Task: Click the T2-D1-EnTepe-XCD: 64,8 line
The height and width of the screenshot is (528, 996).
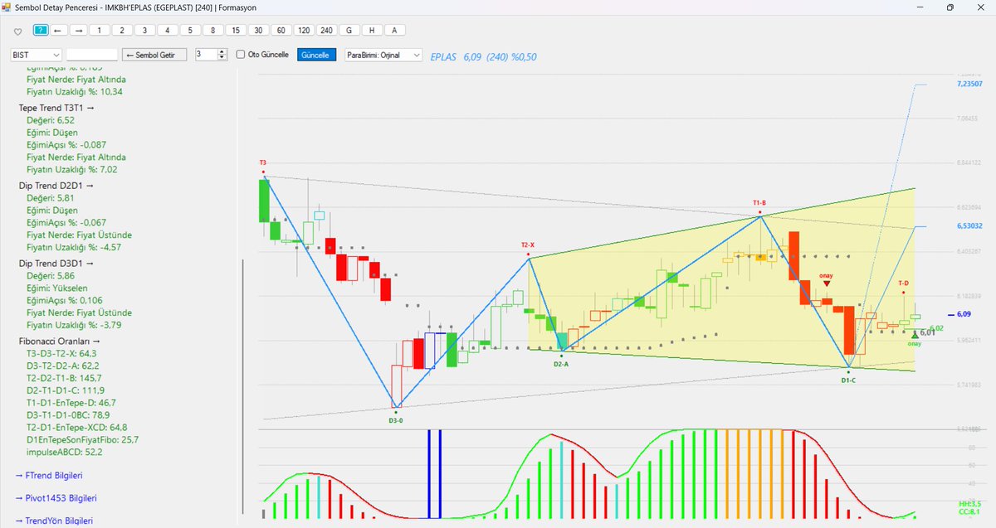Action: [x=77, y=427]
